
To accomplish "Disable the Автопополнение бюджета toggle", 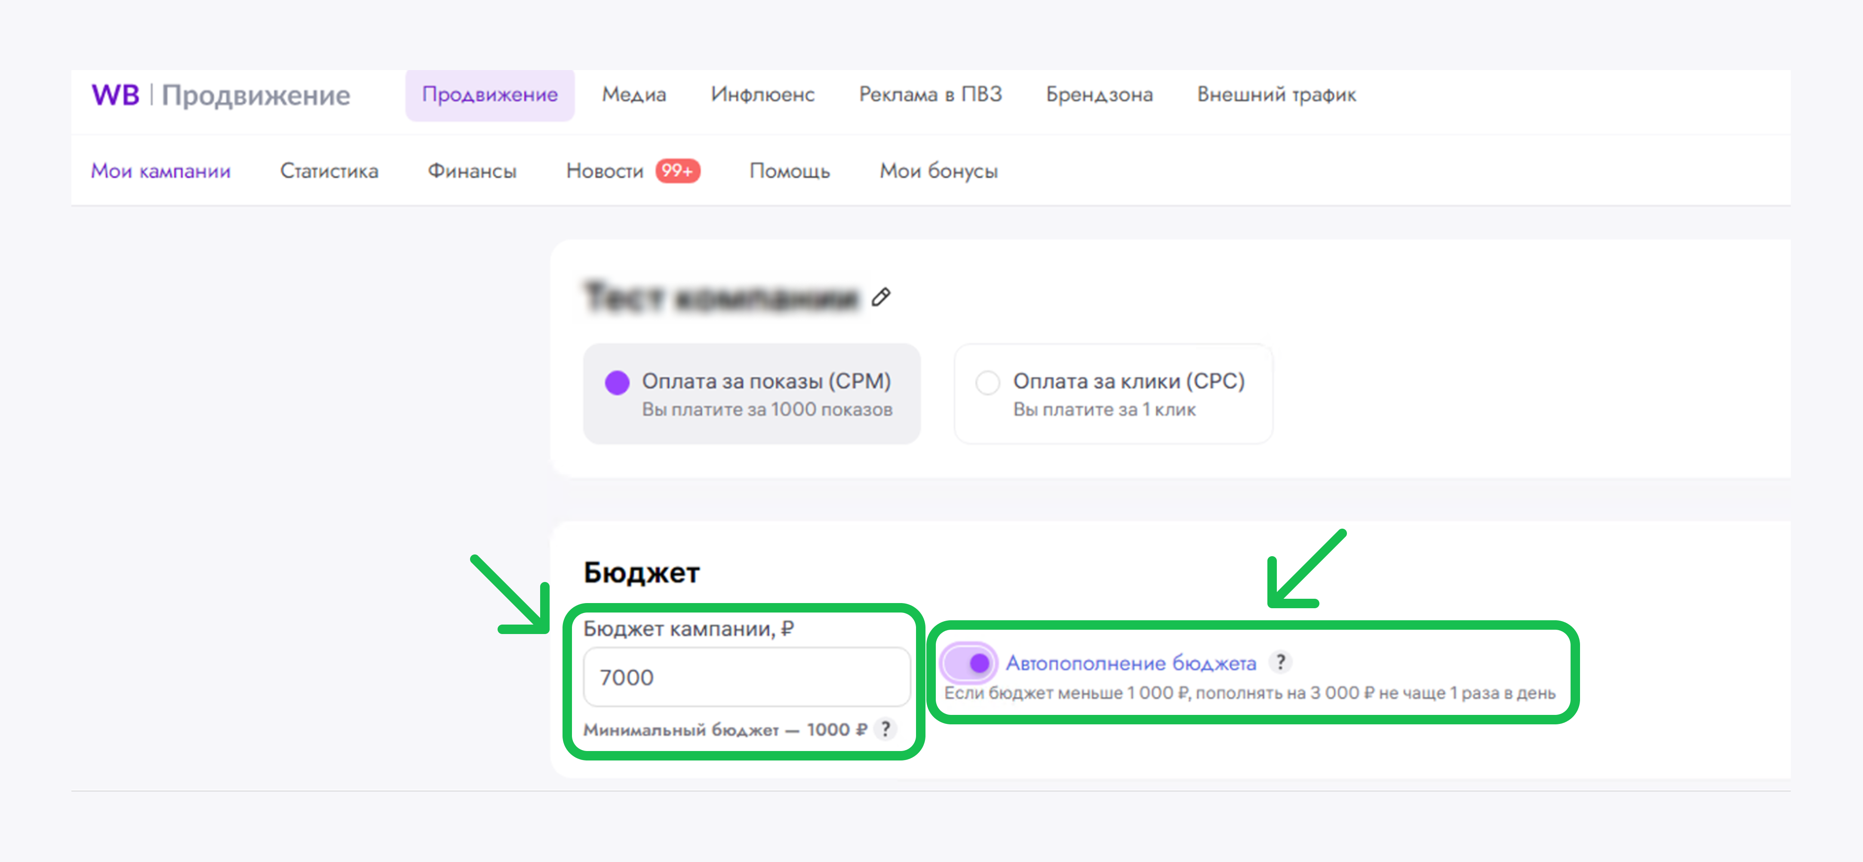I will pos(968,662).
